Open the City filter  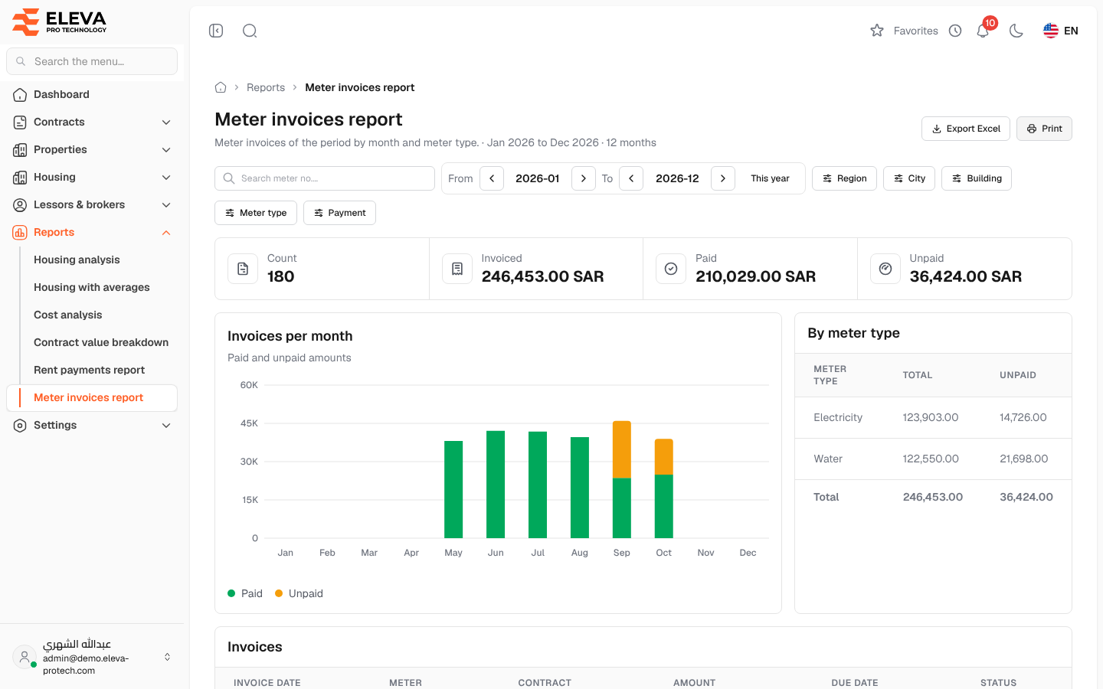(x=909, y=178)
